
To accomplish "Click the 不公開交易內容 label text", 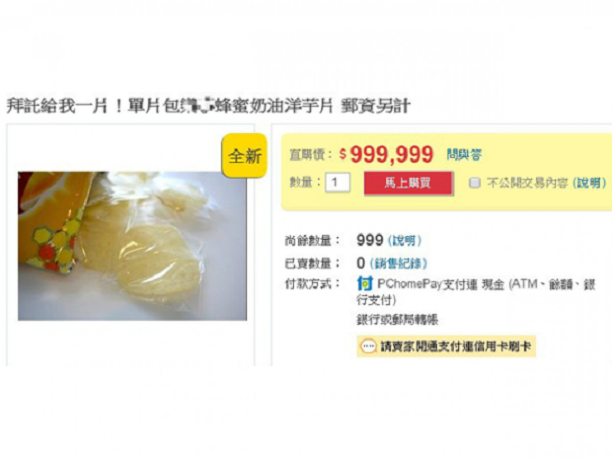I will coord(527,183).
